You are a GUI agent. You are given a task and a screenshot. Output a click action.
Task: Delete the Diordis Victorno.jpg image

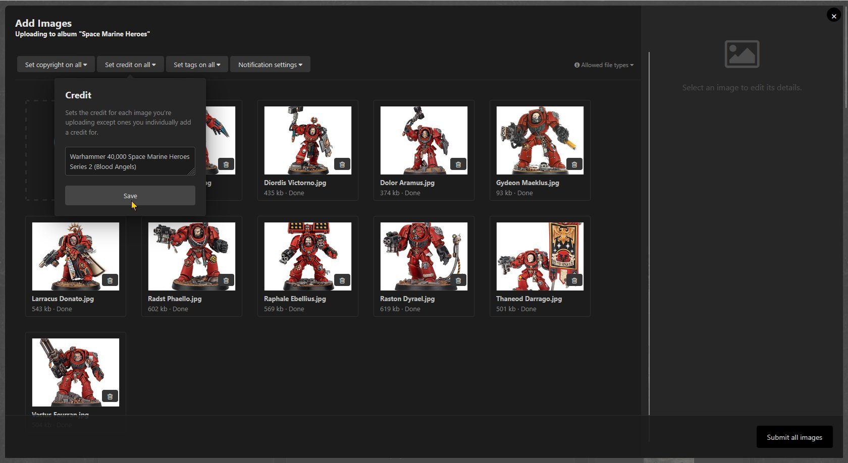pyautogui.click(x=342, y=164)
